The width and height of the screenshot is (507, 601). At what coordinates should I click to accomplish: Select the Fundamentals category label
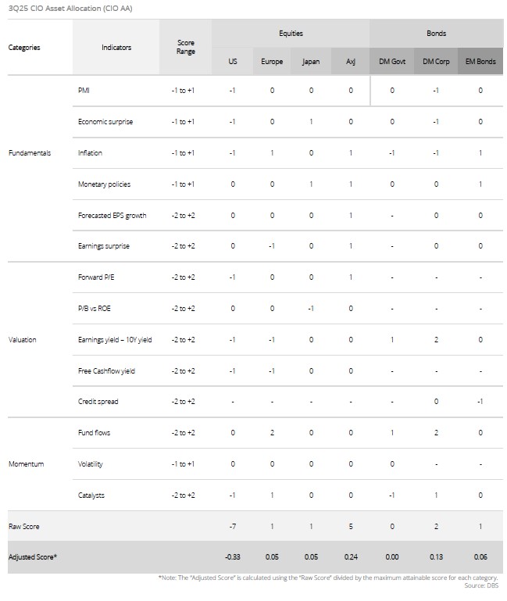(x=30, y=152)
